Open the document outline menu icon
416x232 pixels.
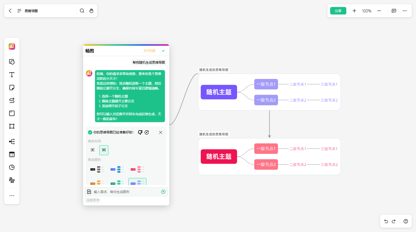[19, 11]
